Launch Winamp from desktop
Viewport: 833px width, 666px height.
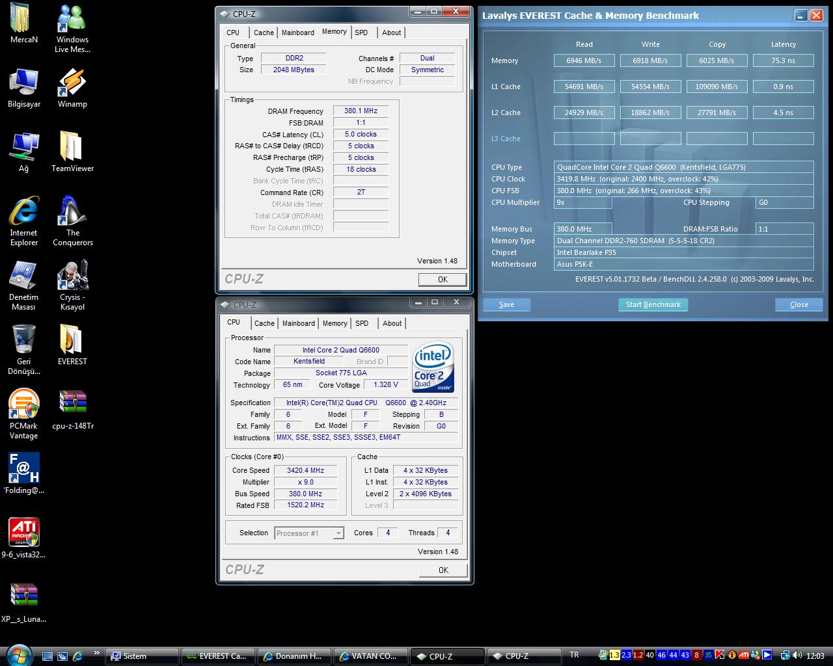coord(72,88)
